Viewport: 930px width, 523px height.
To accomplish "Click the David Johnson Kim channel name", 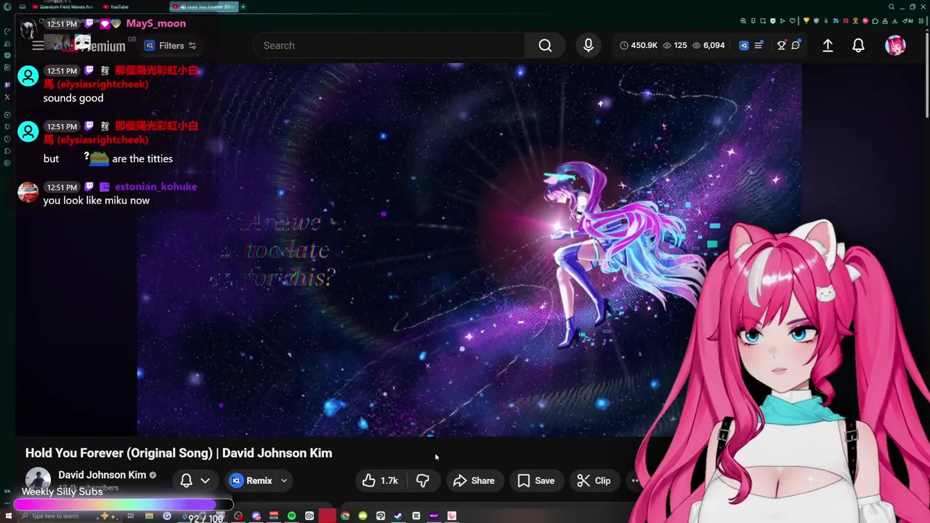I will (x=102, y=474).
